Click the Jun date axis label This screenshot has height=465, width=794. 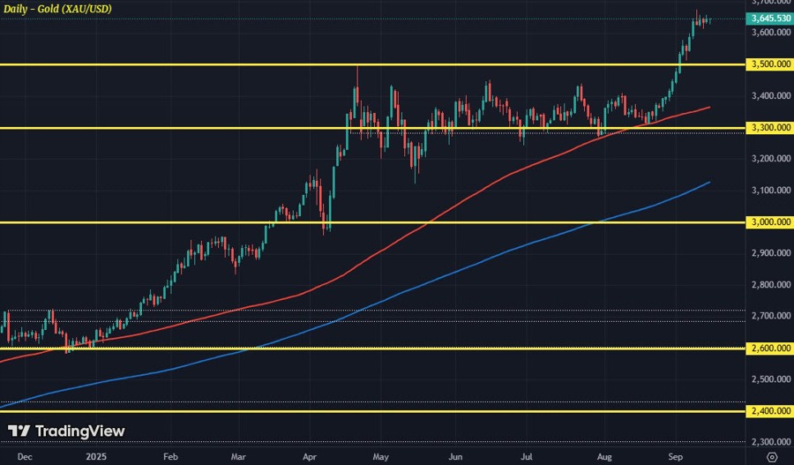[455, 457]
